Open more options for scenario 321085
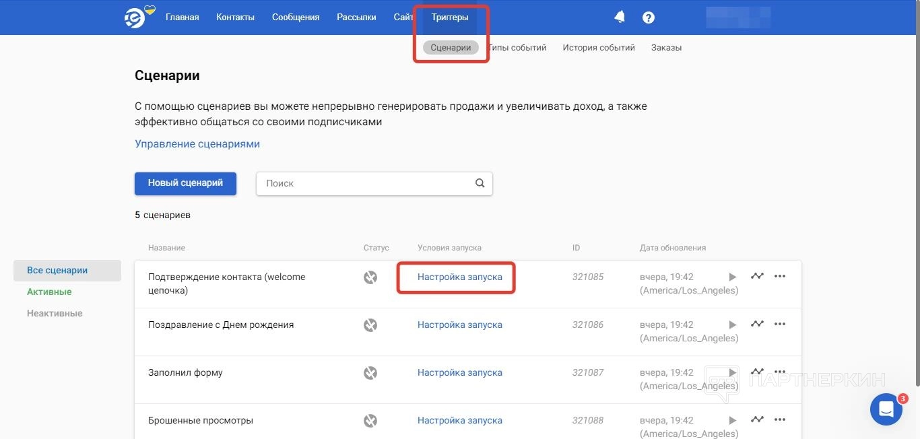This screenshot has height=439, width=920. click(x=780, y=277)
